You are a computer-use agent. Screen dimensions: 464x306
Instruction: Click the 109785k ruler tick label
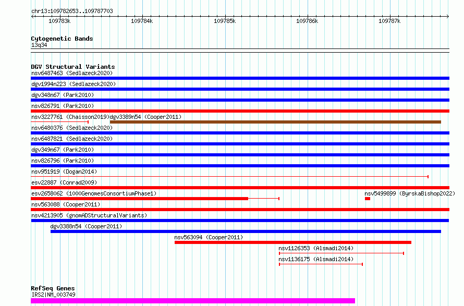click(x=225, y=21)
